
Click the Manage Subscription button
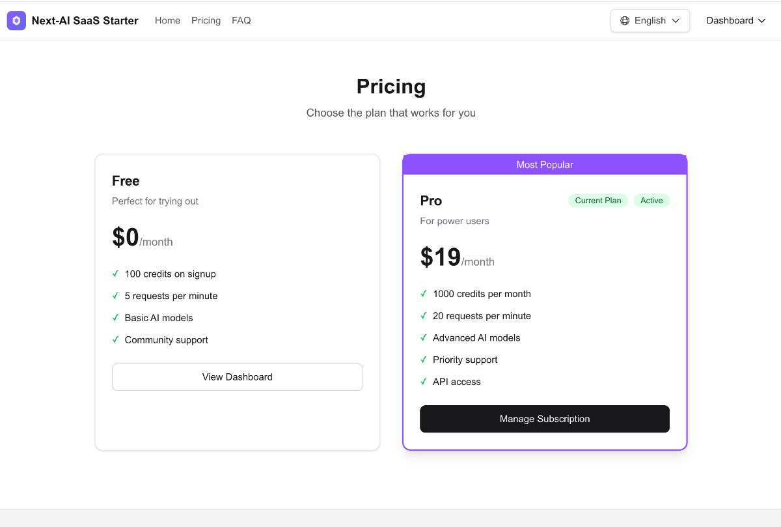coord(545,419)
